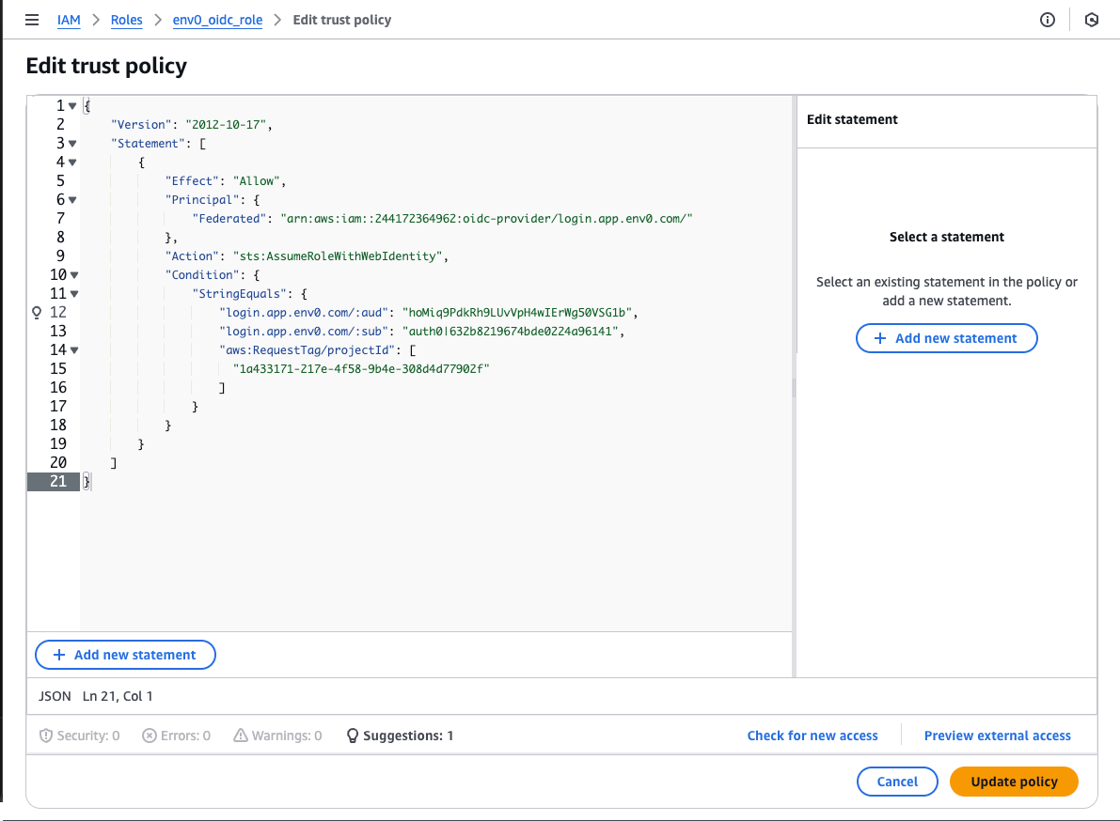Click Add new statement below the editor
The image size is (1120, 821).
125,655
